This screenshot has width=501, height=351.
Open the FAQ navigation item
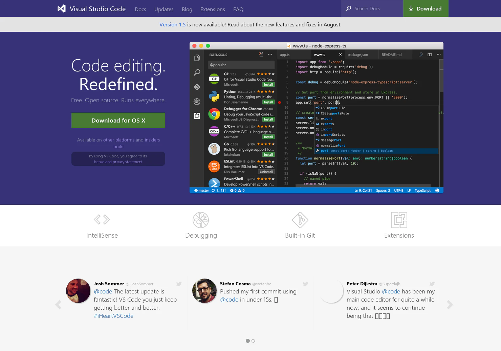238,9
